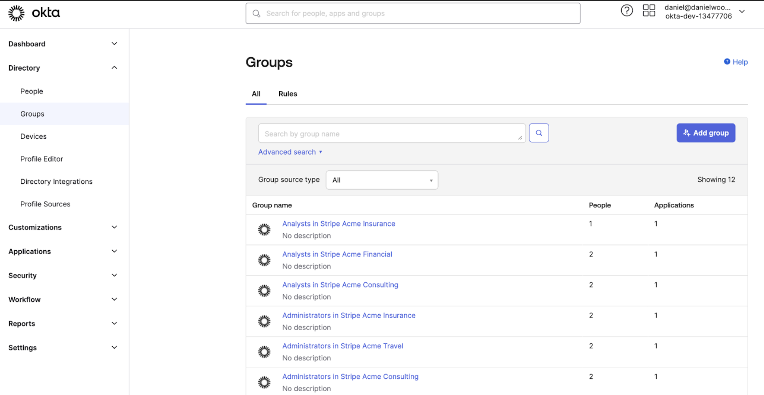Click People count for Administrators in Stripe Acme Travel
764x395 pixels.
[x=591, y=346]
